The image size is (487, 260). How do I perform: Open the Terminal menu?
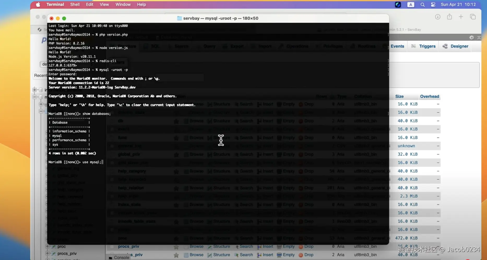pos(55,4)
